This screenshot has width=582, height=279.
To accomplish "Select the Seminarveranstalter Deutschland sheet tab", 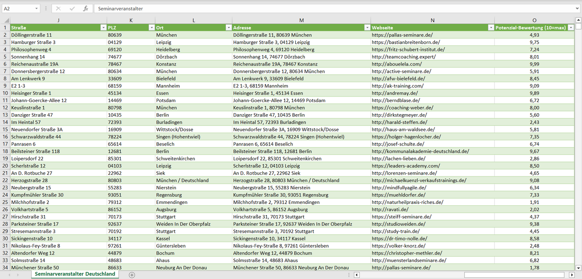I will [75, 274].
